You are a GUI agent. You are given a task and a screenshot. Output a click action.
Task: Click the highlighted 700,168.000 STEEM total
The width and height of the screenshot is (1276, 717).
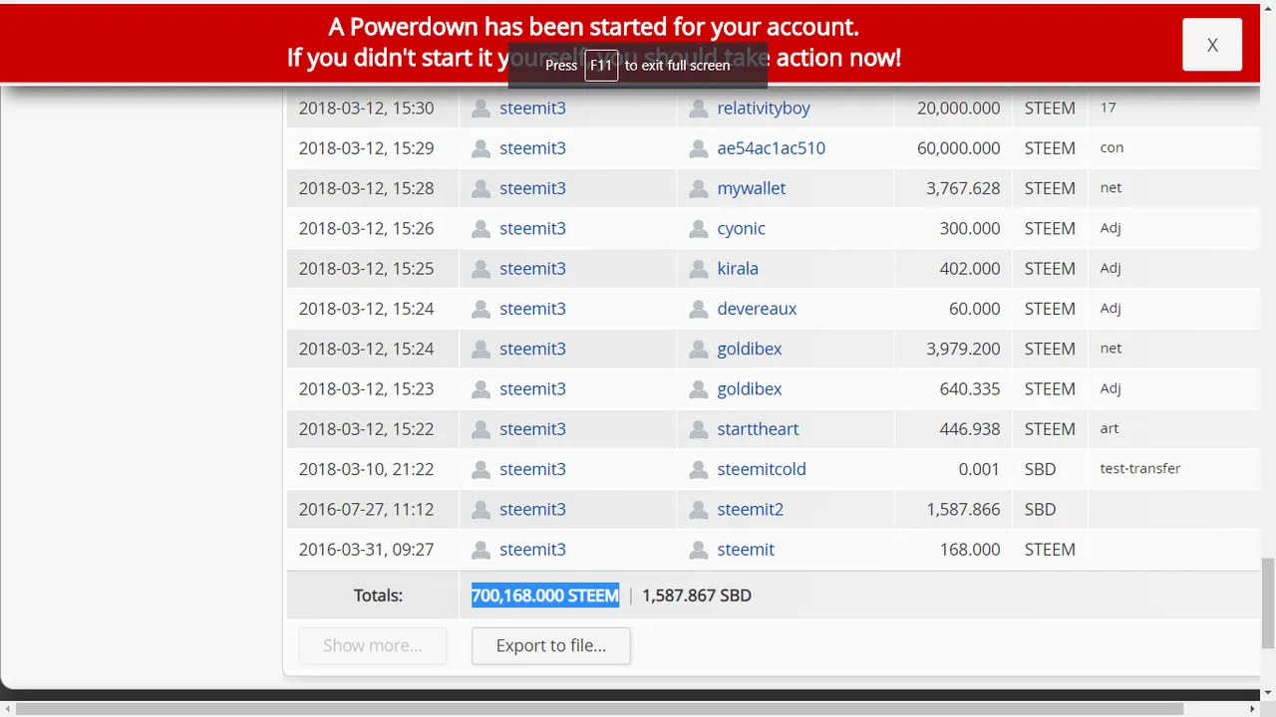coord(545,596)
